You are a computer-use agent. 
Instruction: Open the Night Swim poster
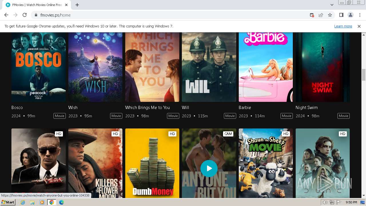(323, 67)
